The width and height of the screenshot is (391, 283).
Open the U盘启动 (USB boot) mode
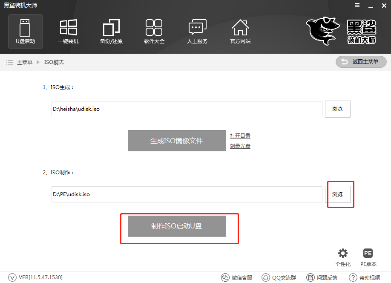click(x=25, y=31)
